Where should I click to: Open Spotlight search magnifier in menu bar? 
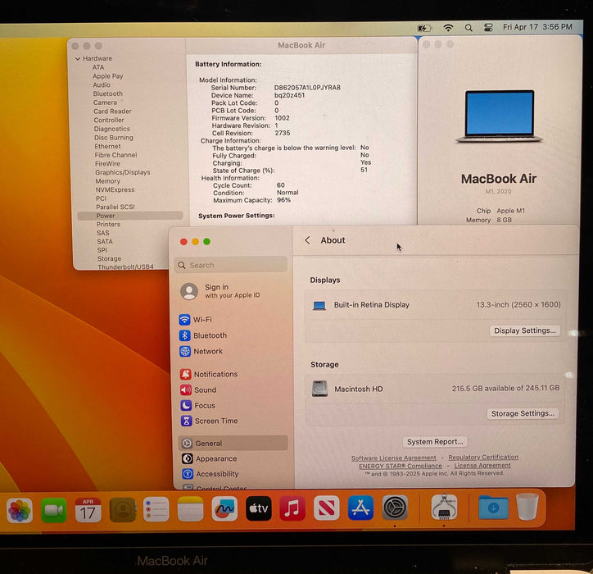coord(469,28)
